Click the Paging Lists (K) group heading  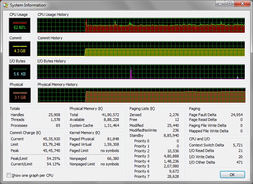click(x=142, y=109)
